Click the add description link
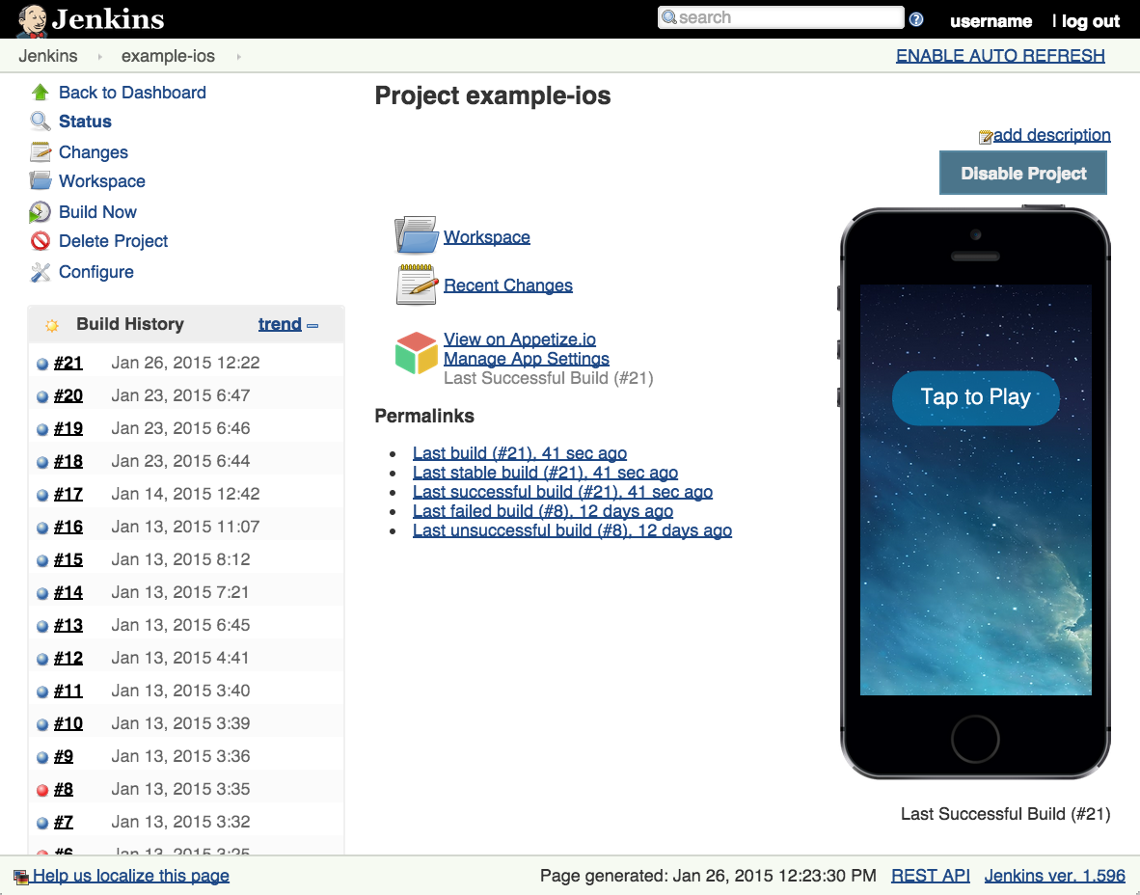 (x=1052, y=135)
